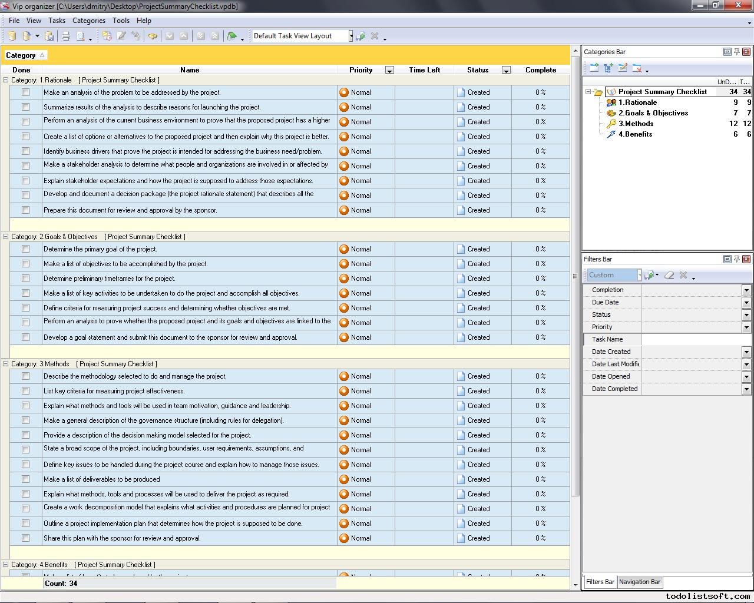754x603 pixels.
Task: Click the New Task icon in the toolbar
Action: (107, 37)
